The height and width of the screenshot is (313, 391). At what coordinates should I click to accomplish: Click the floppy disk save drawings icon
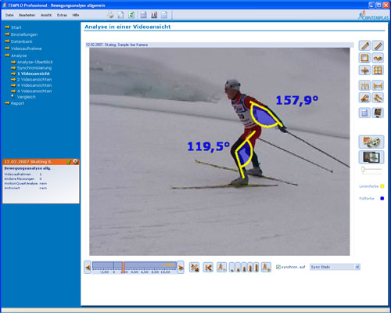coord(364,113)
